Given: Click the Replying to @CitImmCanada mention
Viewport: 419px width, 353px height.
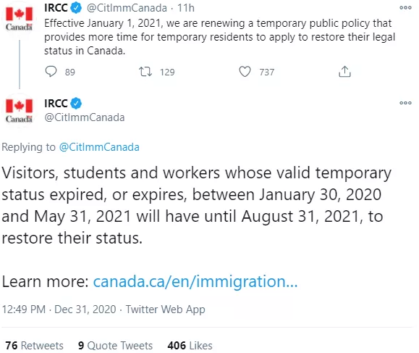Looking at the screenshot, I should coord(99,147).
